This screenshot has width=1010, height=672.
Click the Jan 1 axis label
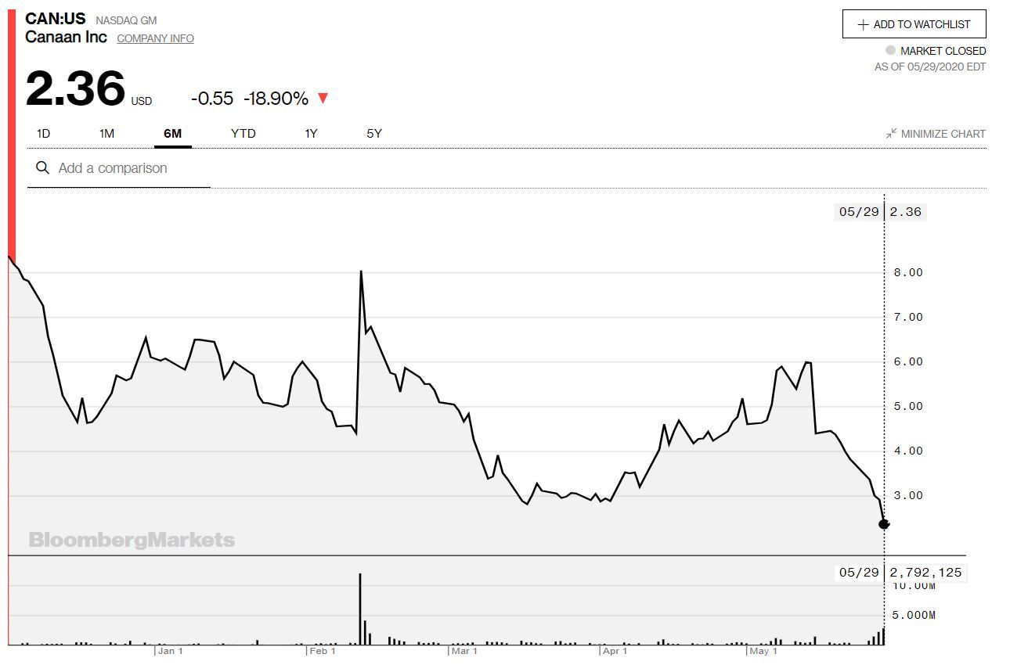coord(170,651)
